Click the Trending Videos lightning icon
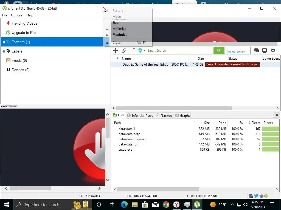 point(8,23)
